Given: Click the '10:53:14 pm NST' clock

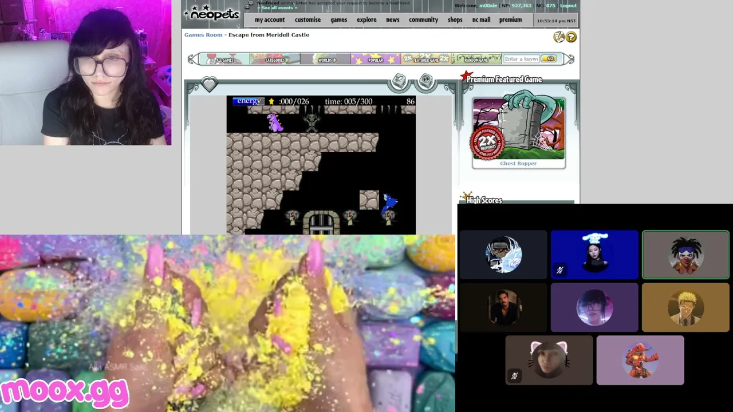Looking at the screenshot, I should pyautogui.click(x=555, y=21).
